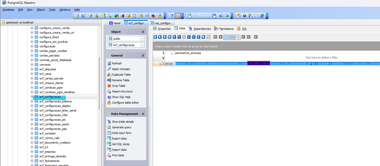
Task: Click the insert record plus button
Action: 174,37
